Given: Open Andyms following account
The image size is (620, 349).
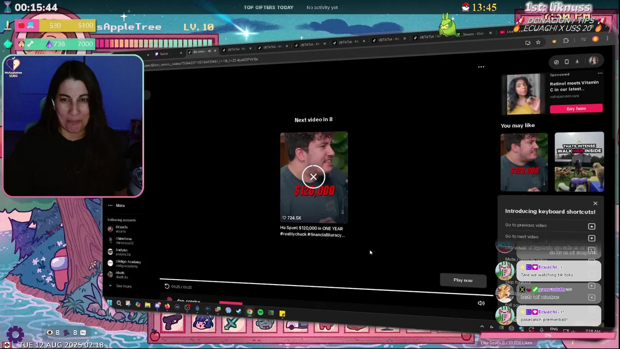Looking at the screenshot, I should point(119,252).
